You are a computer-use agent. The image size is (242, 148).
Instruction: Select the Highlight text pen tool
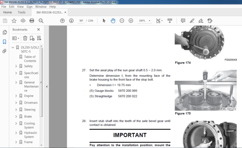tap(192, 21)
